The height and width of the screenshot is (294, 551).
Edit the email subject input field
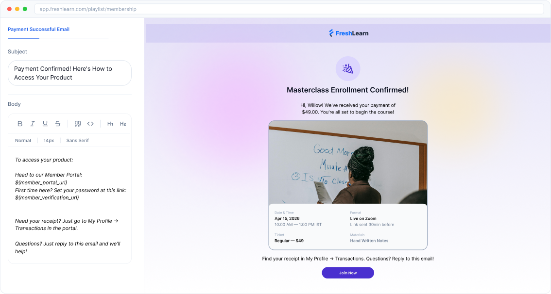[69, 73]
